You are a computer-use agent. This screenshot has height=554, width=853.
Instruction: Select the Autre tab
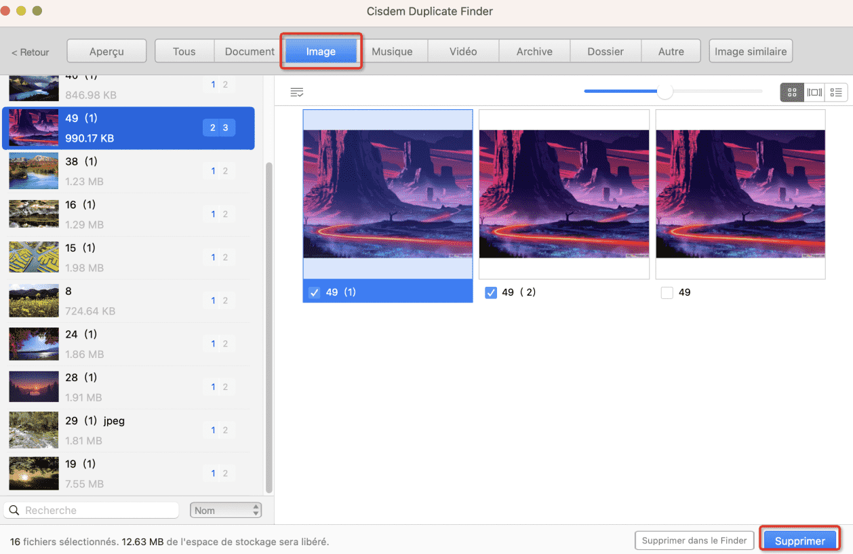tap(671, 52)
